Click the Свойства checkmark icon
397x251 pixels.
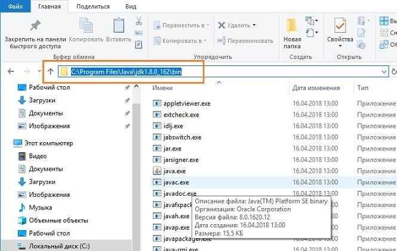(340, 25)
